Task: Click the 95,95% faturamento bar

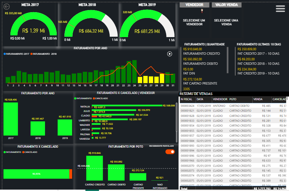Action: [x=36, y=174]
